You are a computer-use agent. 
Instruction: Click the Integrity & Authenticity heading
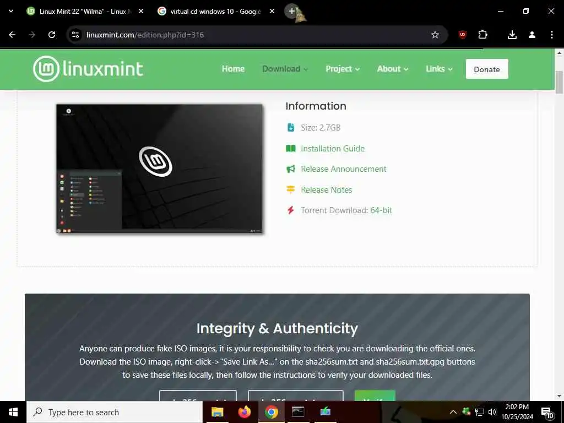277,328
